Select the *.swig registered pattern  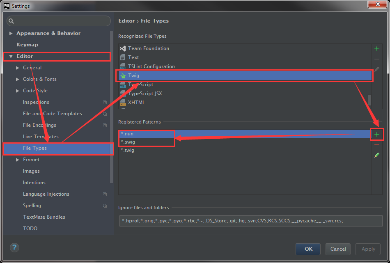tap(245, 142)
